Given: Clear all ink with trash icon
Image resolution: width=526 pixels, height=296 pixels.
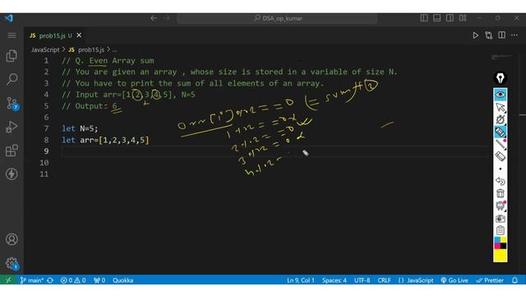Looking at the screenshot, I should tap(501, 193).
